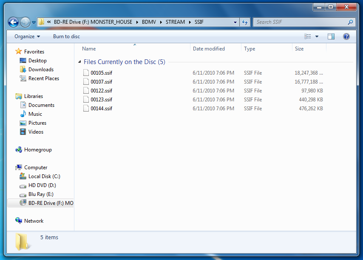Click the folder icon in address bar
The image size is (363, 260).
(x=41, y=22)
